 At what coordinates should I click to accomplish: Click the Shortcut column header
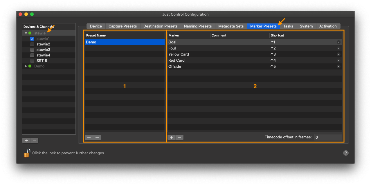tap(306, 35)
